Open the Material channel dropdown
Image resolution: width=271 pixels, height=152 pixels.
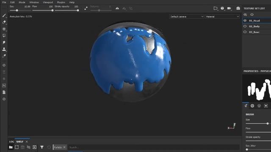[x=222, y=17]
